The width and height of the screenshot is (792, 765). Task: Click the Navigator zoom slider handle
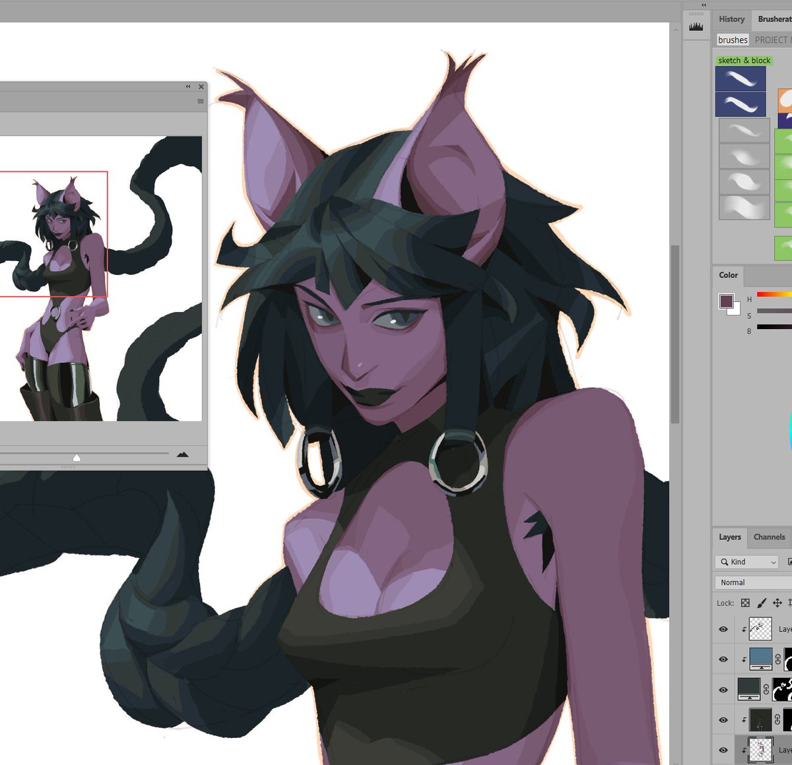click(77, 457)
